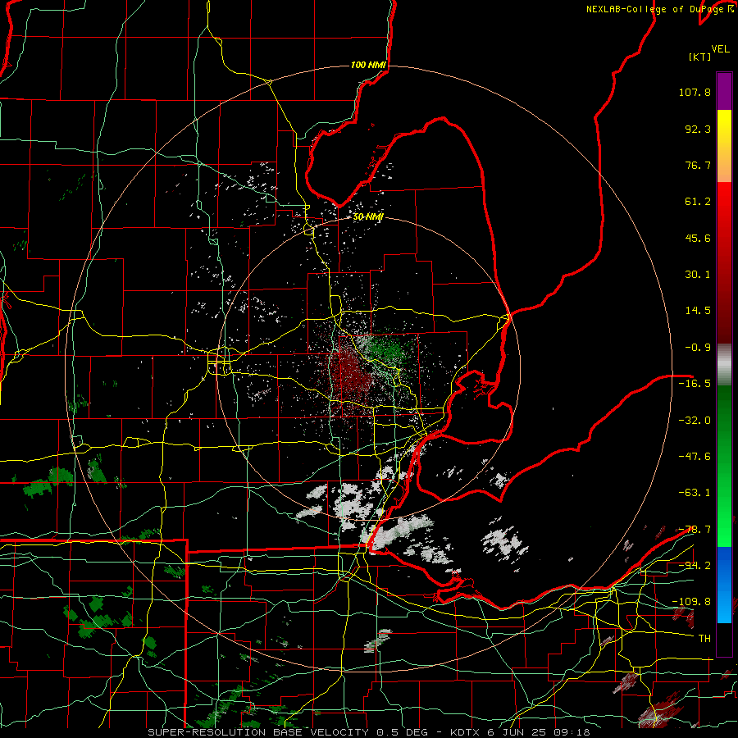This screenshot has width=738, height=738.
Task: Click the -47.6 velocity scale value
Action: (x=695, y=457)
